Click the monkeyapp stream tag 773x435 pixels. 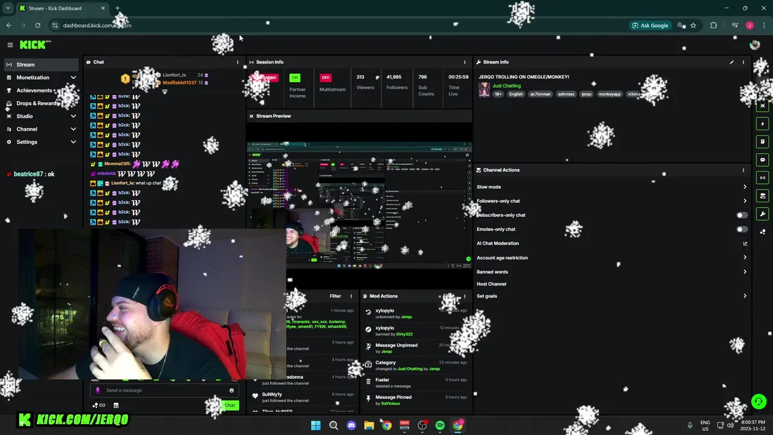609,94
